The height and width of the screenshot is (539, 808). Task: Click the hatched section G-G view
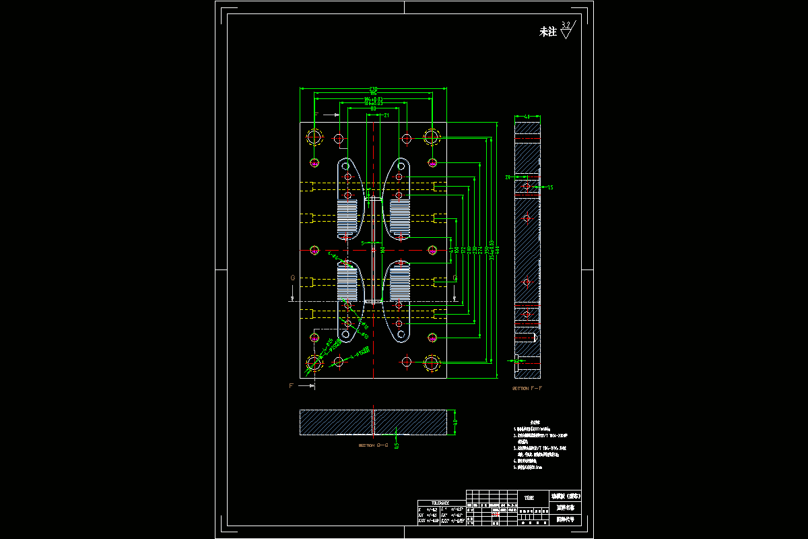(x=373, y=422)
